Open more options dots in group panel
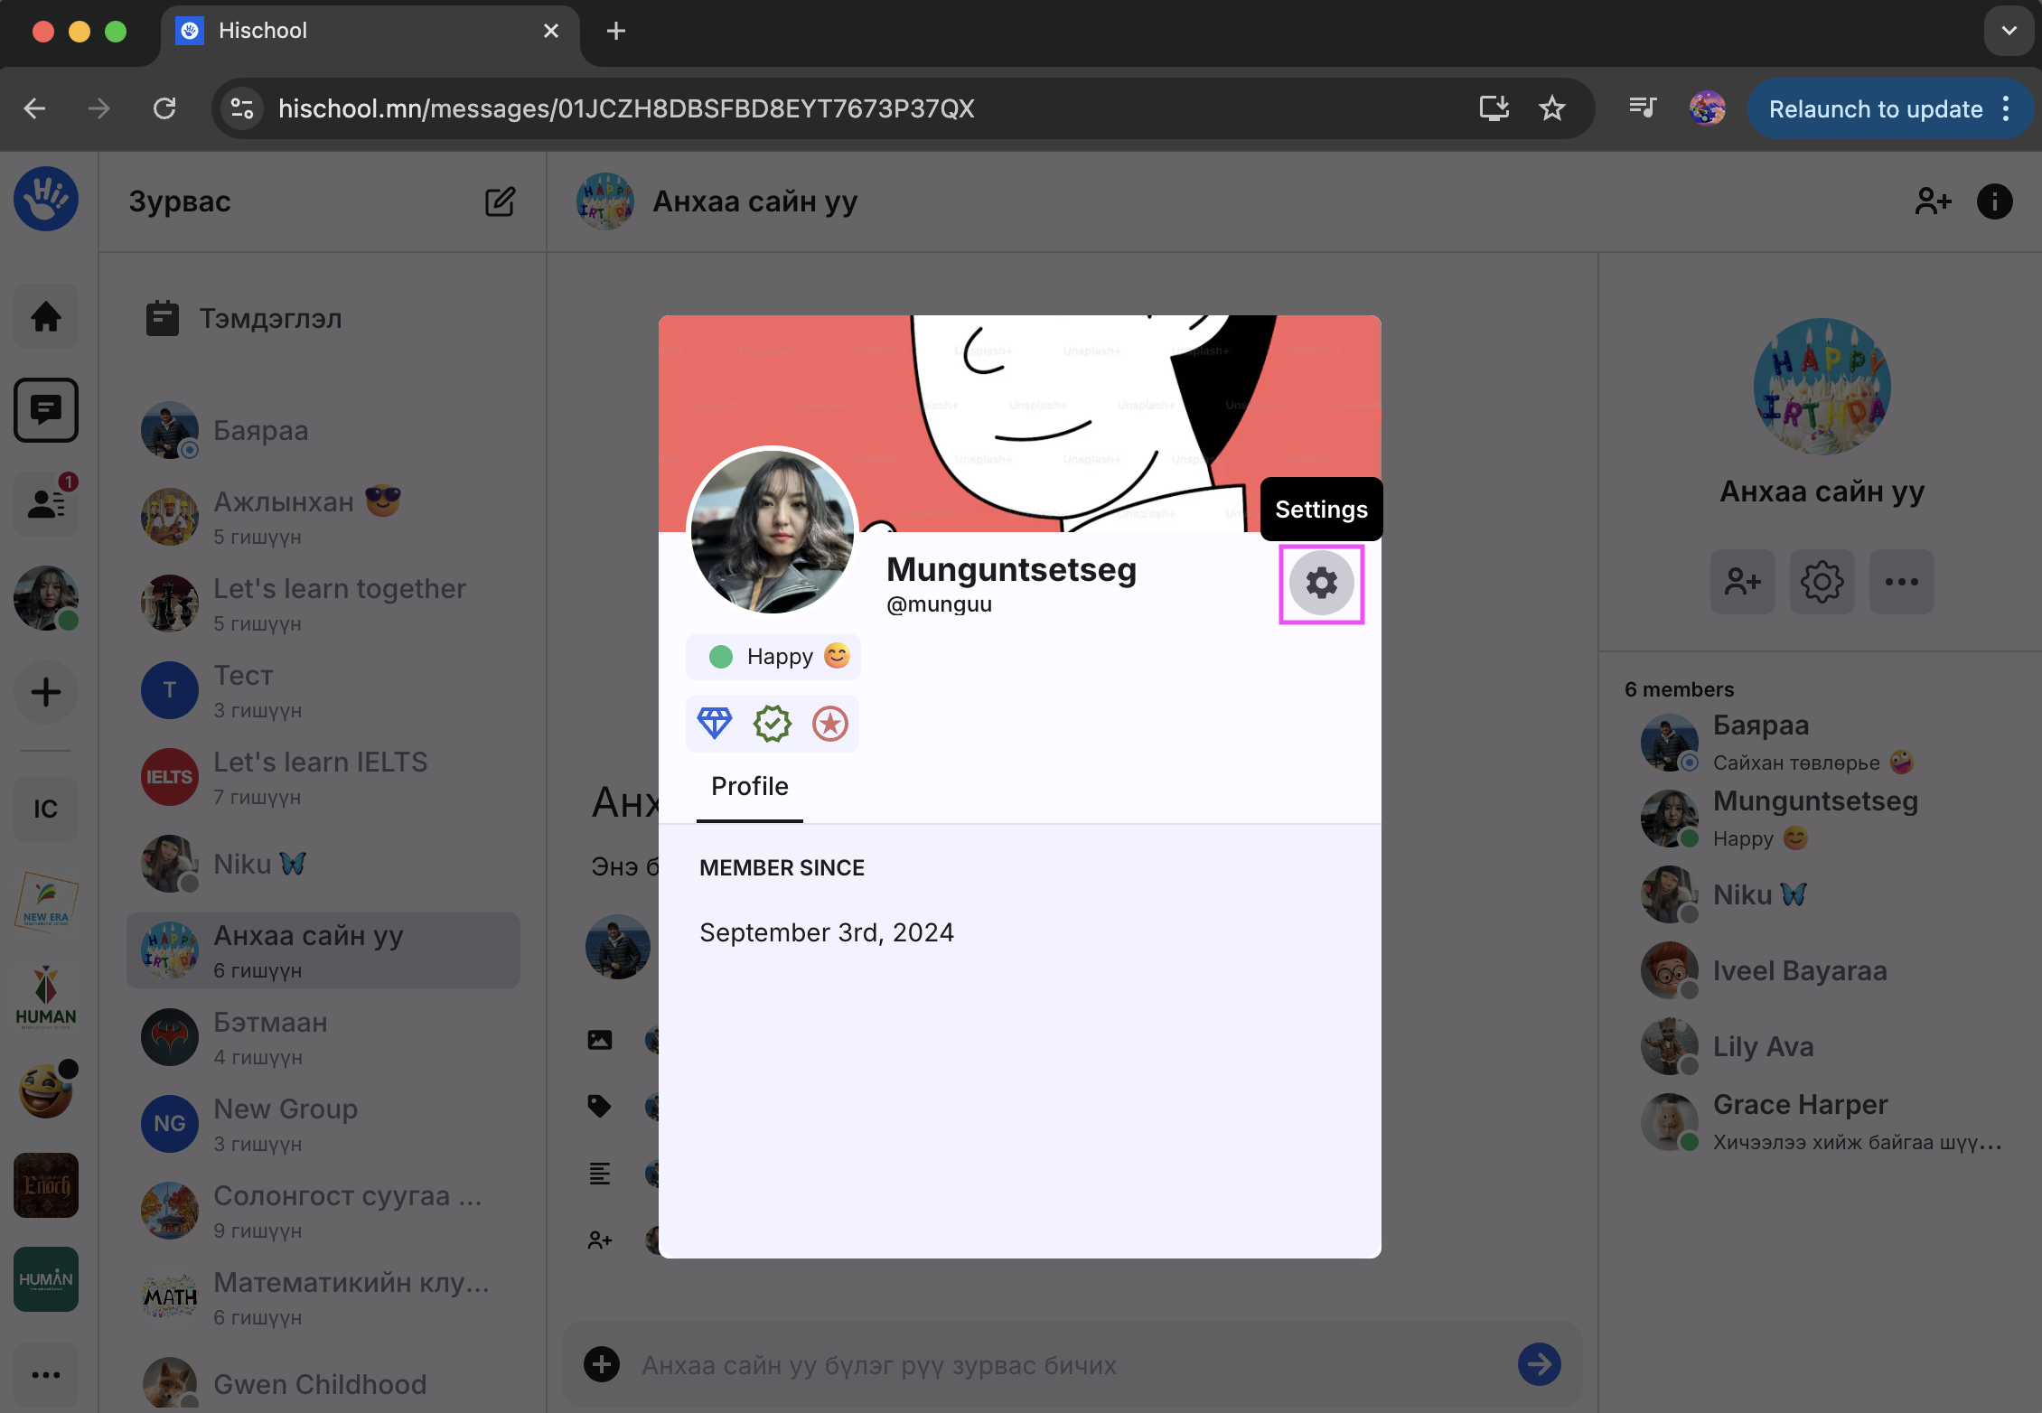 coord(1901,582)
